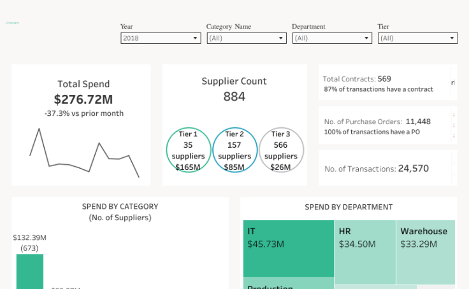The width and height of the screenshot is (469, 289).
Task: Open the Year filter dropdown
Action: pyautogui.click(x=161, y=38)
